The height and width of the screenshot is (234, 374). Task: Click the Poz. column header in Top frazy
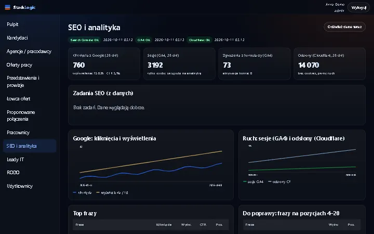click(x=219, y=225)
